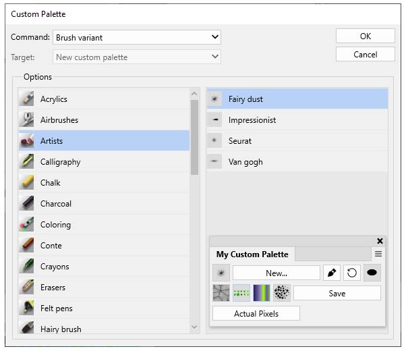The height and width of the screenshot is (351, 406).
Task: Click the pen nib icon in My Custom Palette
Action: coord(331,273)
